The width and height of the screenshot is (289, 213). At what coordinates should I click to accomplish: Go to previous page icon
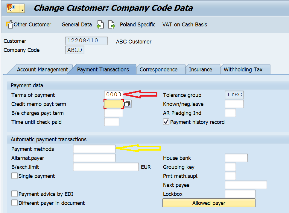pyautogui.click(x=100, y=24)
